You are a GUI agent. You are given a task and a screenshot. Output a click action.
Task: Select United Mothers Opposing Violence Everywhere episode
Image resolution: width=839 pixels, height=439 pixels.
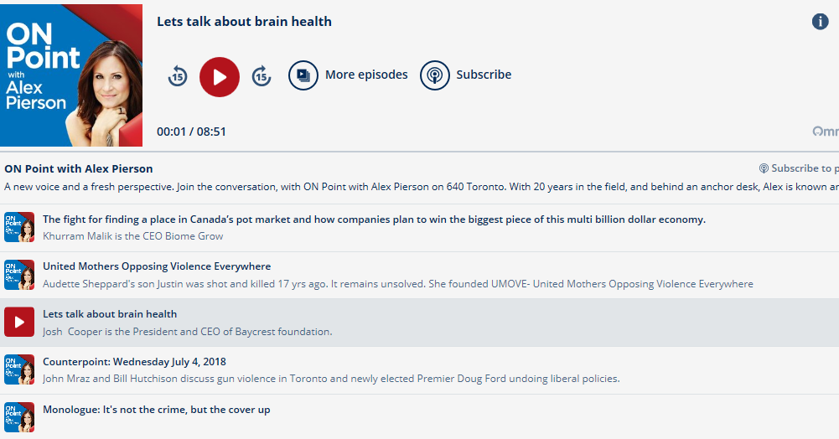(157, 266)
